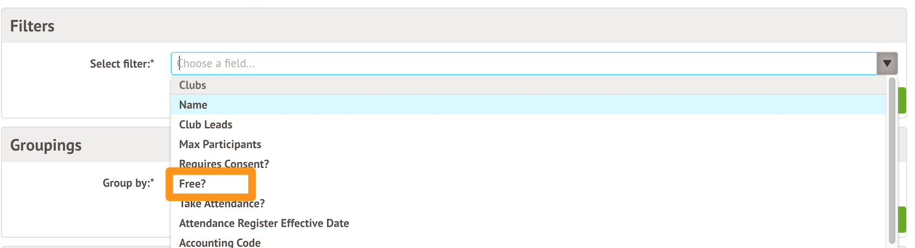
Task: Click the 'Group by:' field label
Action: click(x=126, y=183)
